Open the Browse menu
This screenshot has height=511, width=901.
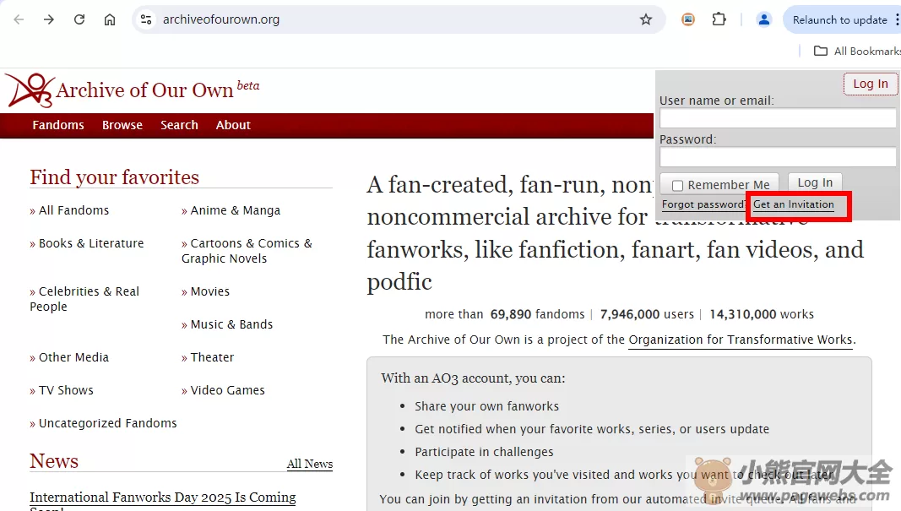pyautogui.click(x=122, y=125)
